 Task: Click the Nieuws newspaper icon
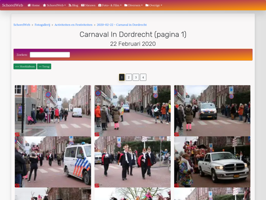coord(83,5)
